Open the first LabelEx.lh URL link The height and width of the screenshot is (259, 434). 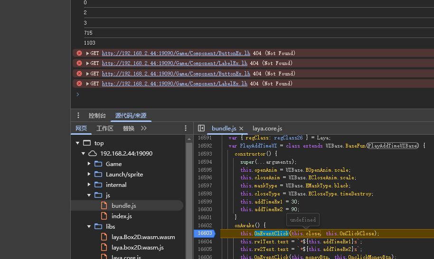[174, 63]
